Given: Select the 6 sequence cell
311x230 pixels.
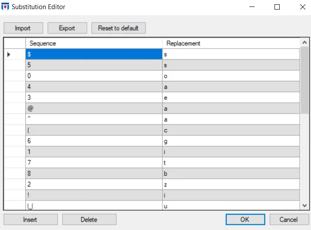Looking at the screenshot, I should [x=94, y=141].
